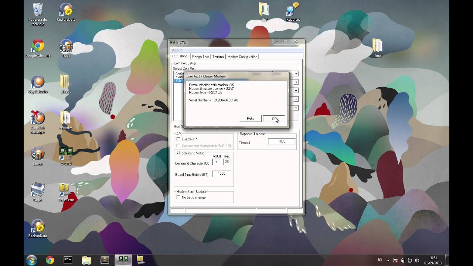Select the USB Serial port list entry

point(179,81)
